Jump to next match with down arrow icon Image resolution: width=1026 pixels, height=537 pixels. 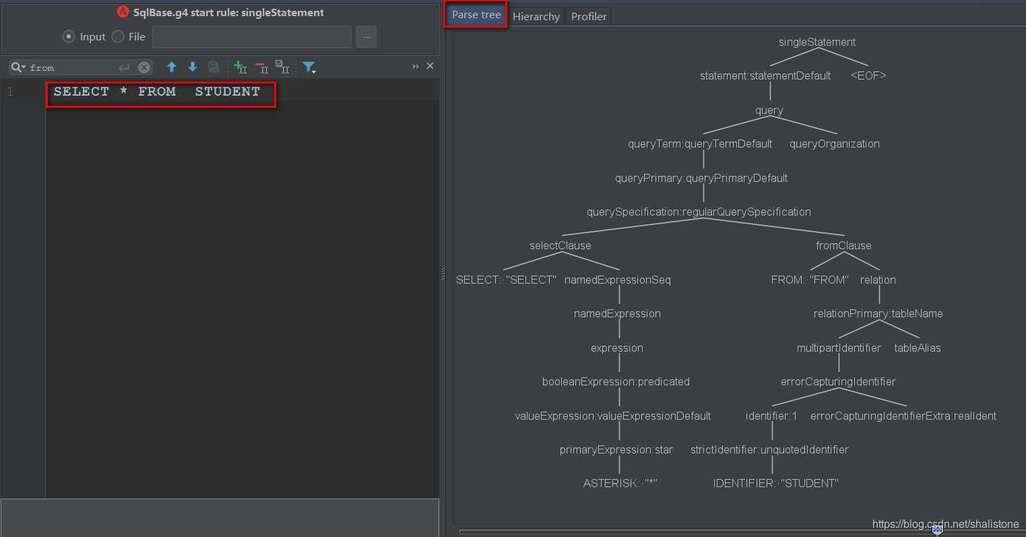193,67
